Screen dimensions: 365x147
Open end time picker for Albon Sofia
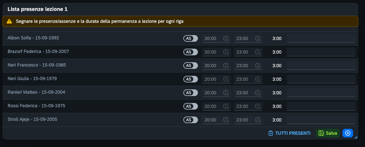tap(258, 38)
